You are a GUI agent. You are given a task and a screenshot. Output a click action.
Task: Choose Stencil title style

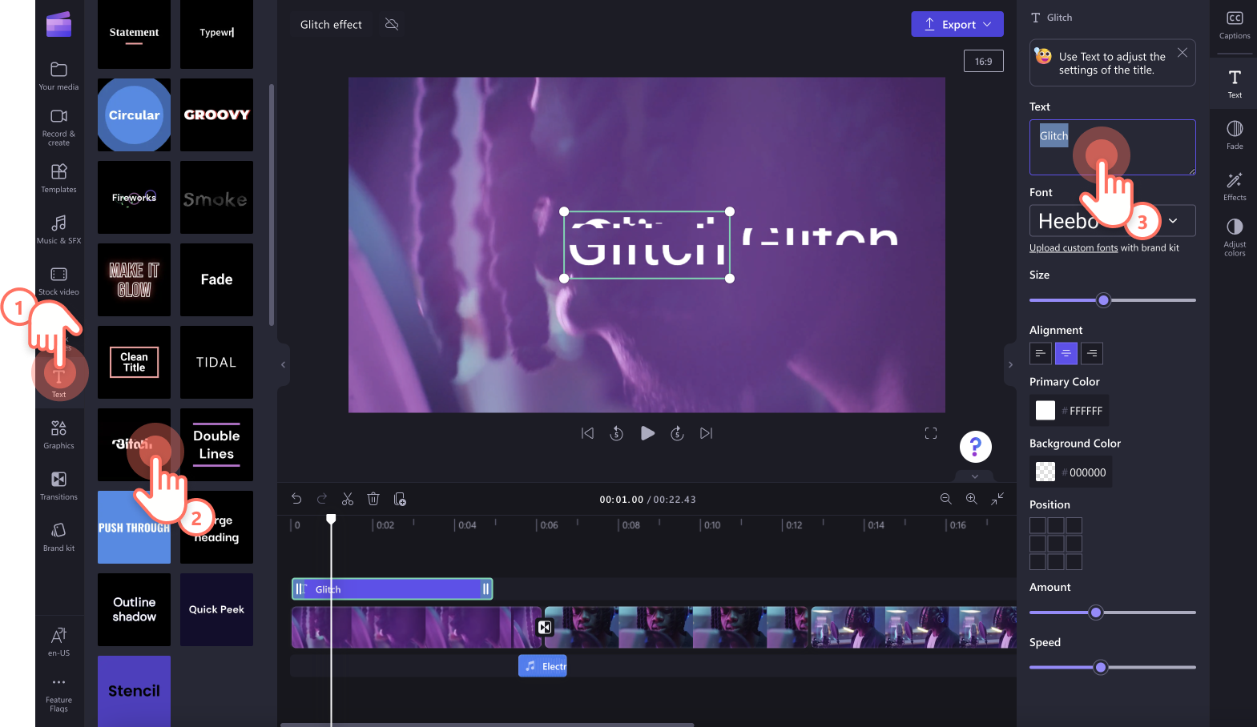(x=134, y=691)
